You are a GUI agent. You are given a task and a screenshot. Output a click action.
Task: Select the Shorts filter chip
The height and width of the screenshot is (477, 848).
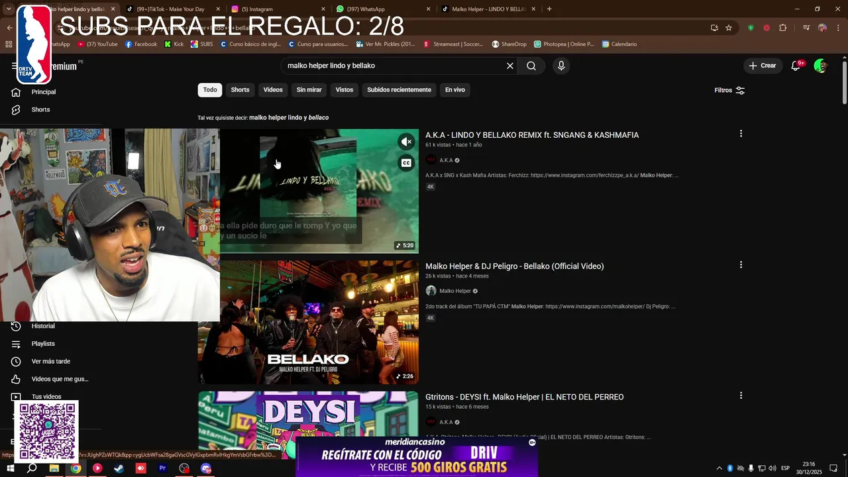tap(240, 89)
